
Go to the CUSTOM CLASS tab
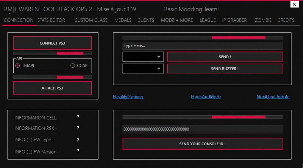pyautogui.click(x=91, y=20)
